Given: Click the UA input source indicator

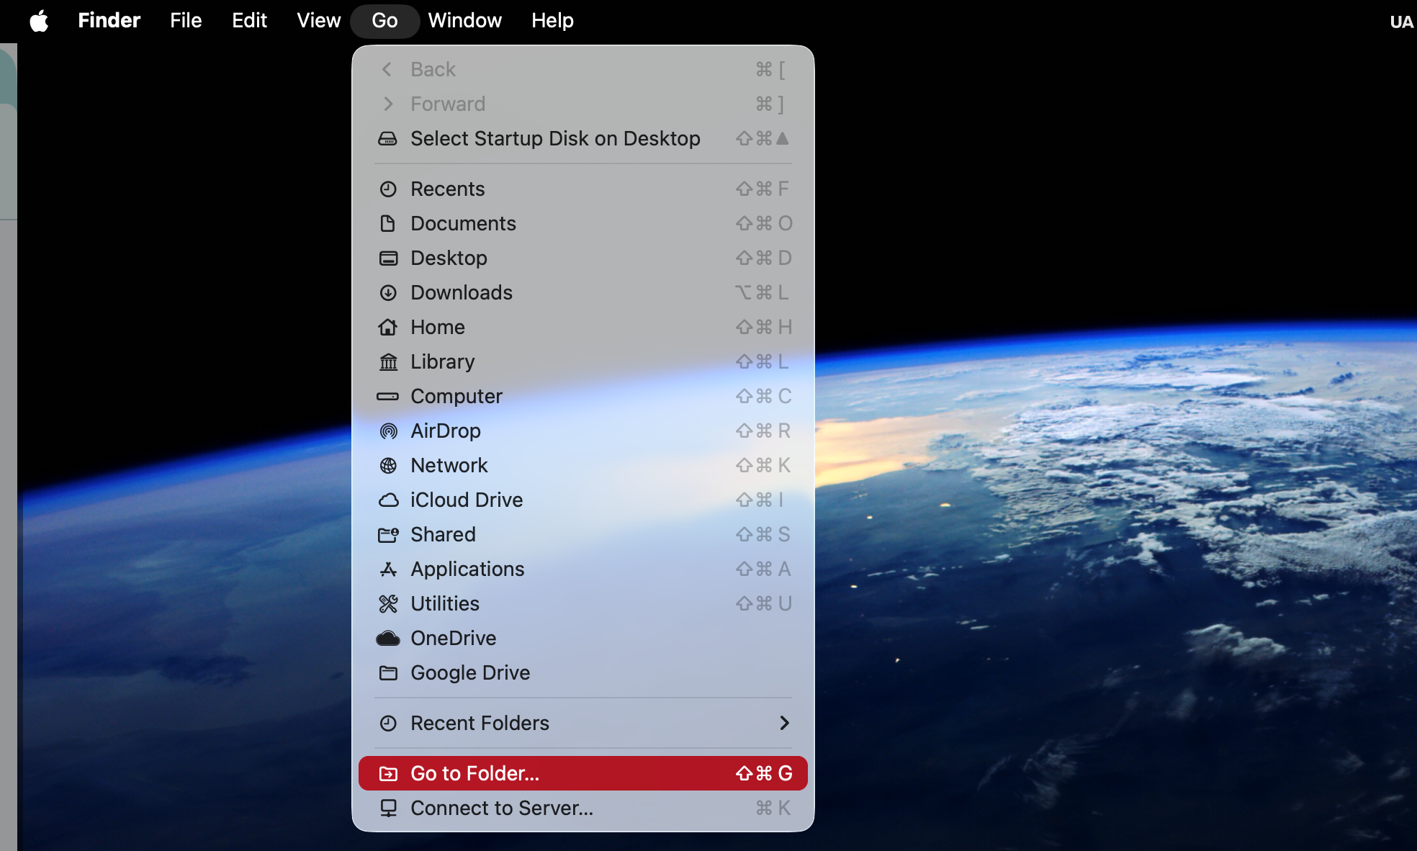Looking at the screenshot, I should coord(1401,22).
